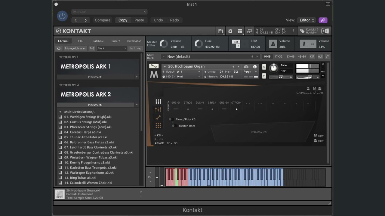Select the 17-32 rack page

(x=279, y=56)
